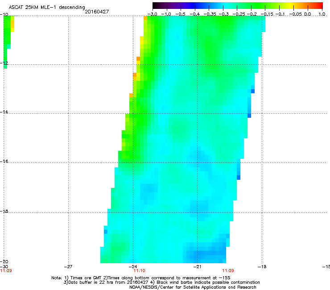Click longitude label -30 on bottom axis
Viewport: 330px width, 290px height.
[4, 267]
